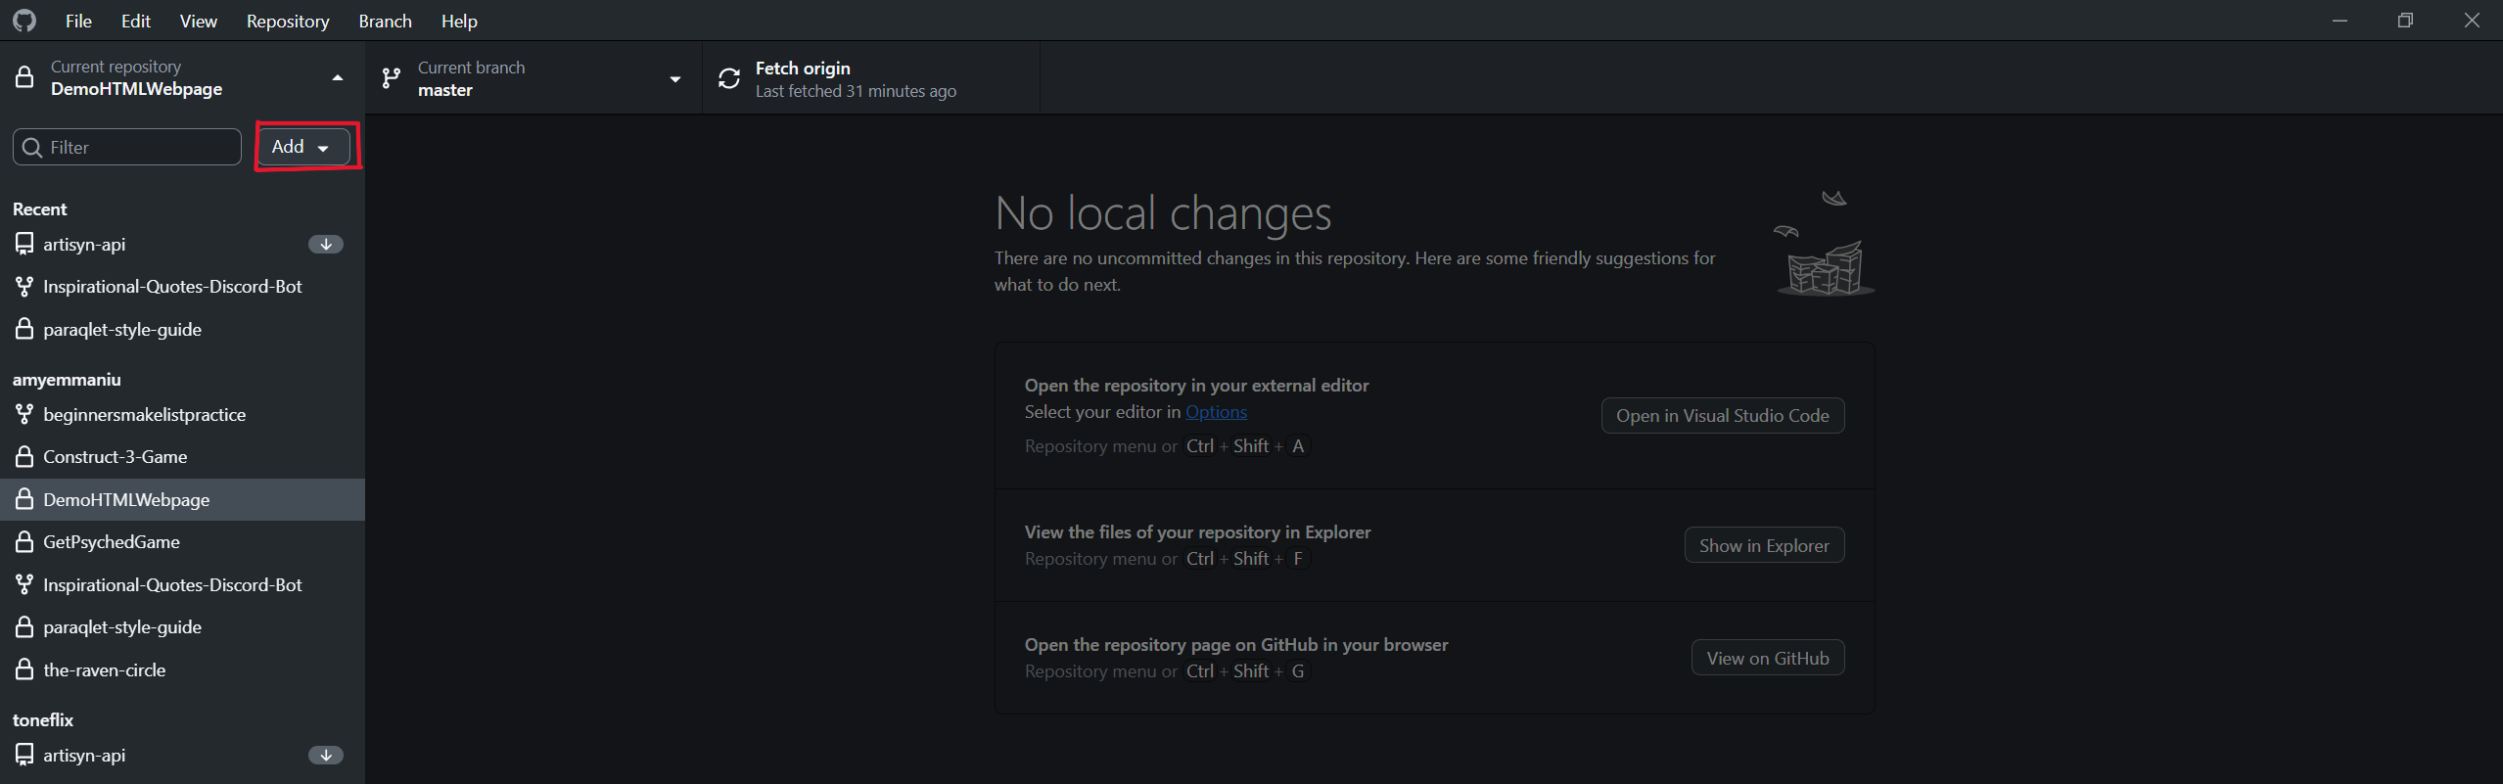Click the branch icon next to Current branch
This screenshot has width=2503, height=784.
click(392, 78)
